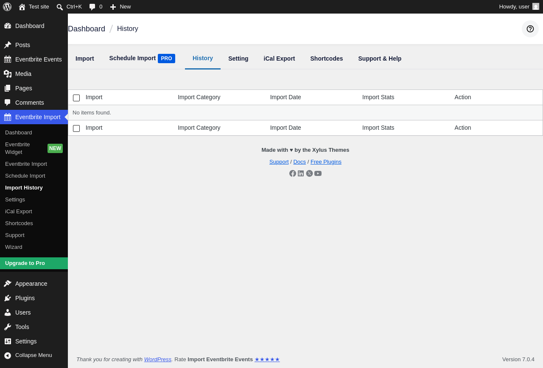Open the Ctrl+K search magnifier
The image size is (543, 368).
tap(60, 7)
